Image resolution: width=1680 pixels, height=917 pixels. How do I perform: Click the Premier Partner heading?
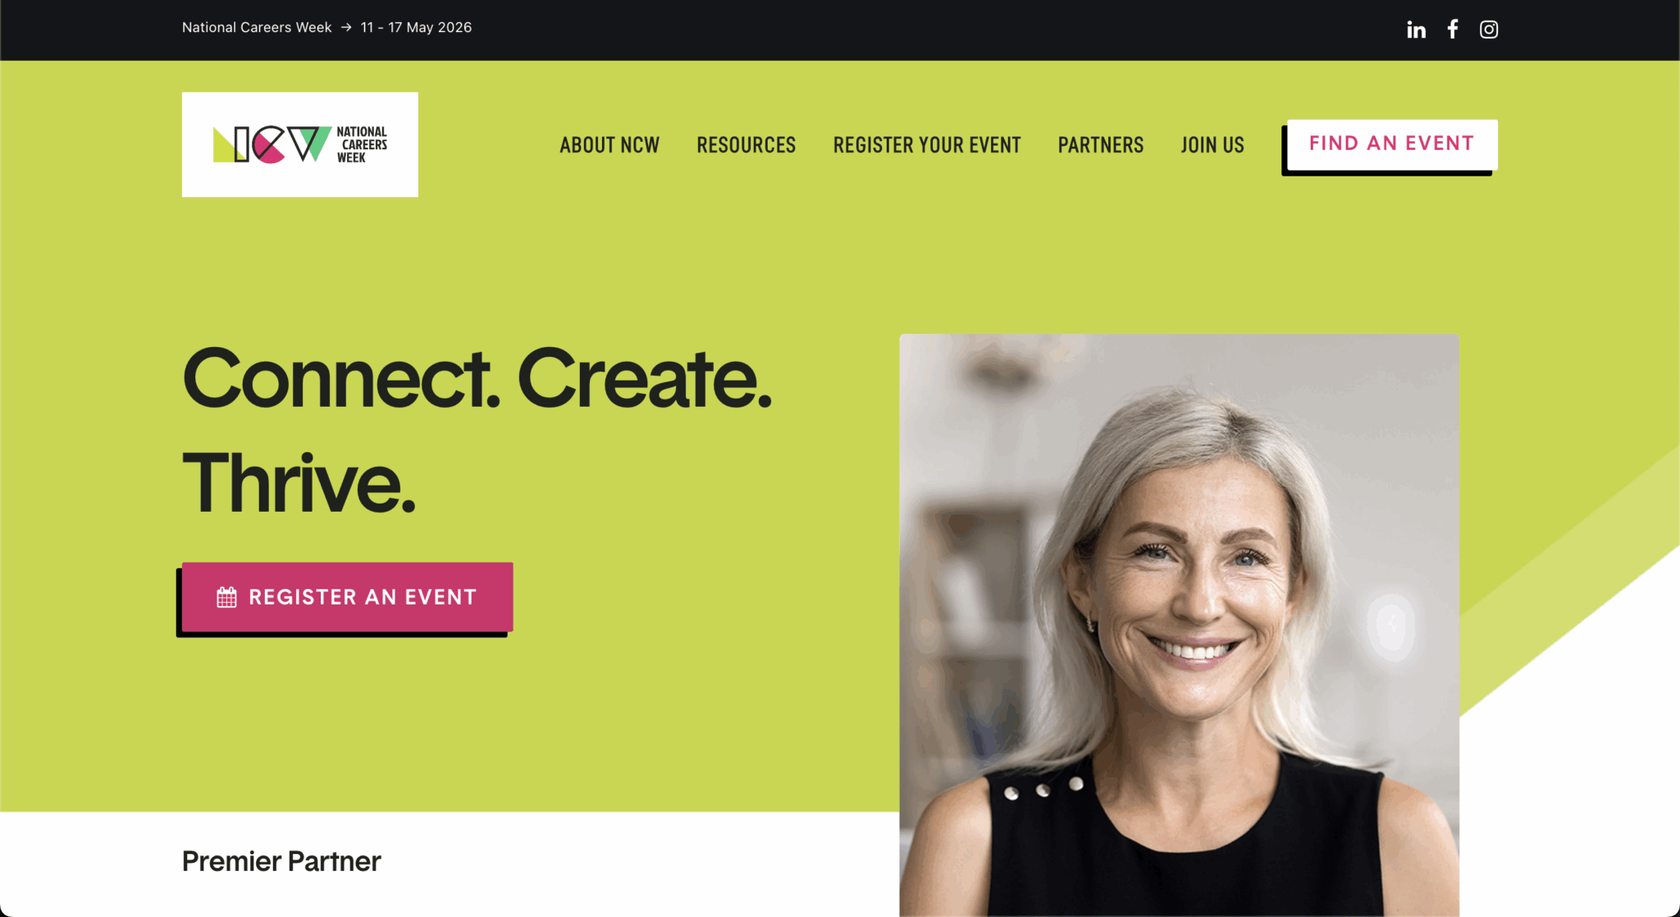pos(281,861)
